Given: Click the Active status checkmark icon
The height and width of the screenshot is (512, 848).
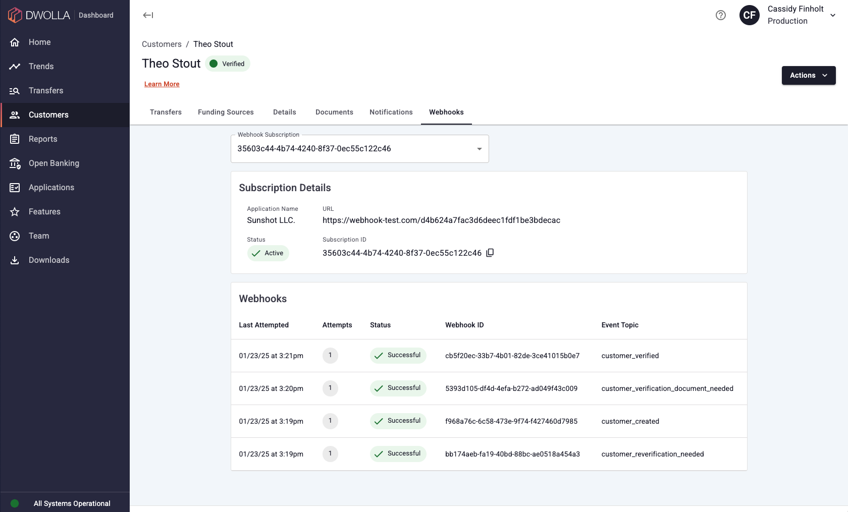Looking at the screenshot, I should tap(256, 253).
